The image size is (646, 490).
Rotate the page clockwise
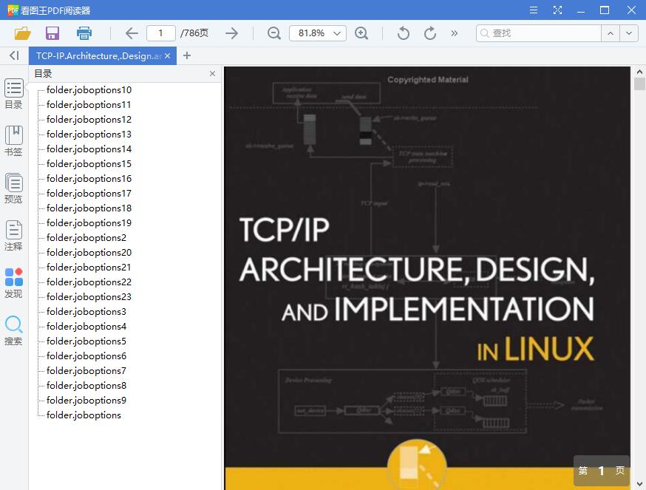pos(429,33)
